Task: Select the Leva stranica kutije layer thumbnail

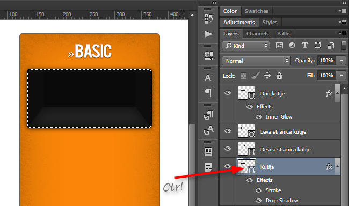Action: pos(246,131)
